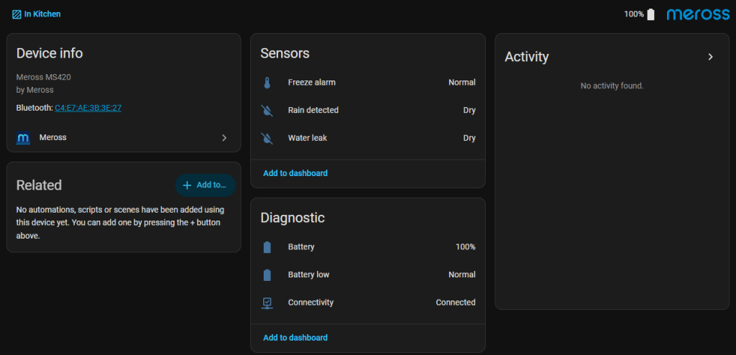
Task: Click the by Meross manufacturer text
Action: click(x=35, y=90)
